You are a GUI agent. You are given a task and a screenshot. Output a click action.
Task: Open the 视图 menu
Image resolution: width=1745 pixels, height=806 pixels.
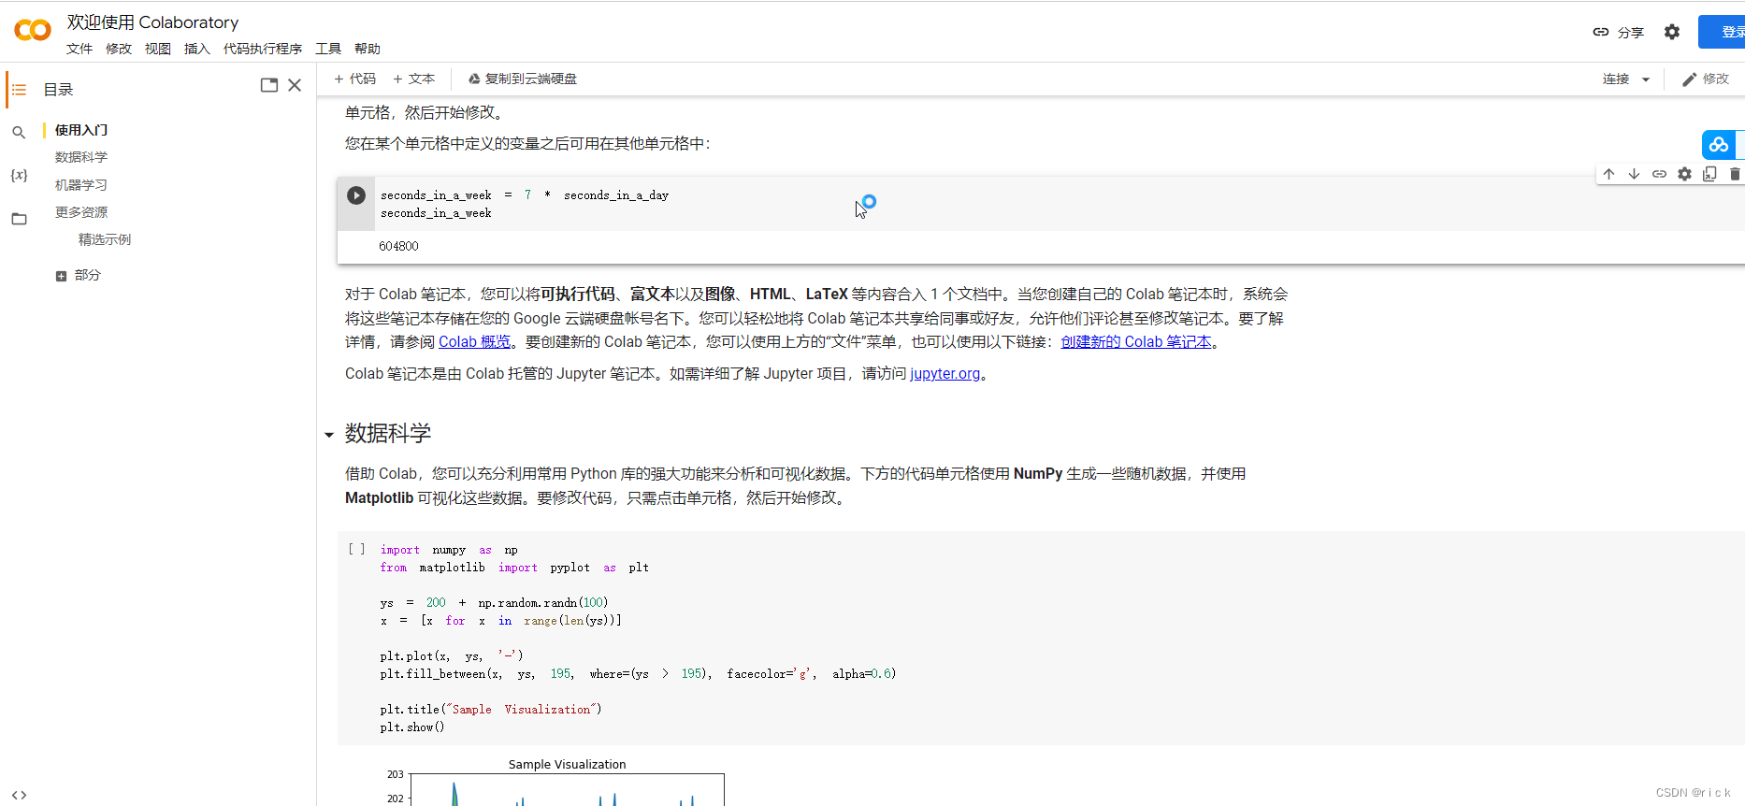tap(158, 49)
